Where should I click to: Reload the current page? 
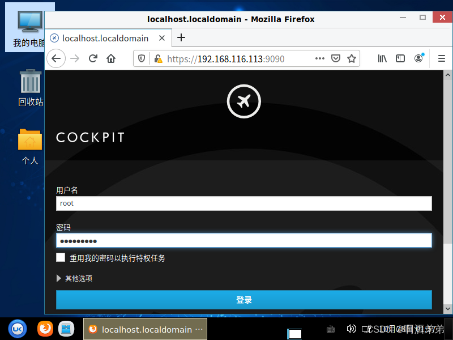click(x=93, y=59)
